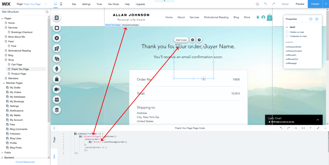The height and width of the screenshot is (165, 329).
Task: Click the settings gear next to Edit Code
Action: pyautogui.click(x=192, y=40)
